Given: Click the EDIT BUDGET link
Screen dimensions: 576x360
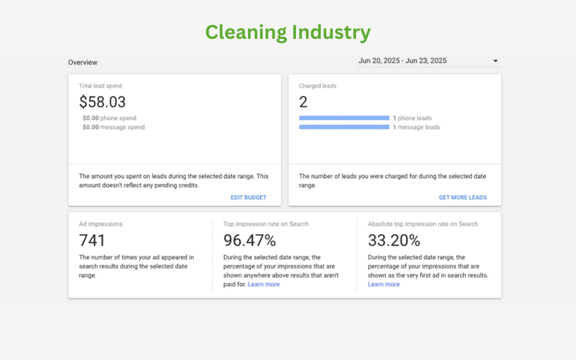Looking at the screenshot, I should pyautogui.click(x=248, y=197).
